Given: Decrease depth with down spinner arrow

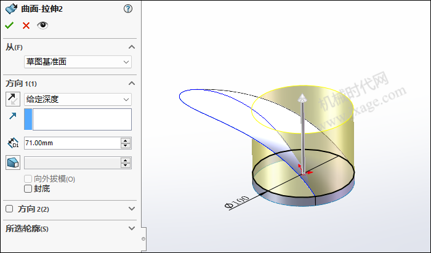Looking at the screenshot, I should pos(126,146).
